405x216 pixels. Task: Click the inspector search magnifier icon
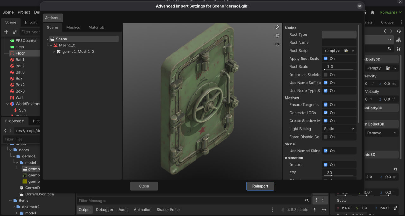(389, 49)
